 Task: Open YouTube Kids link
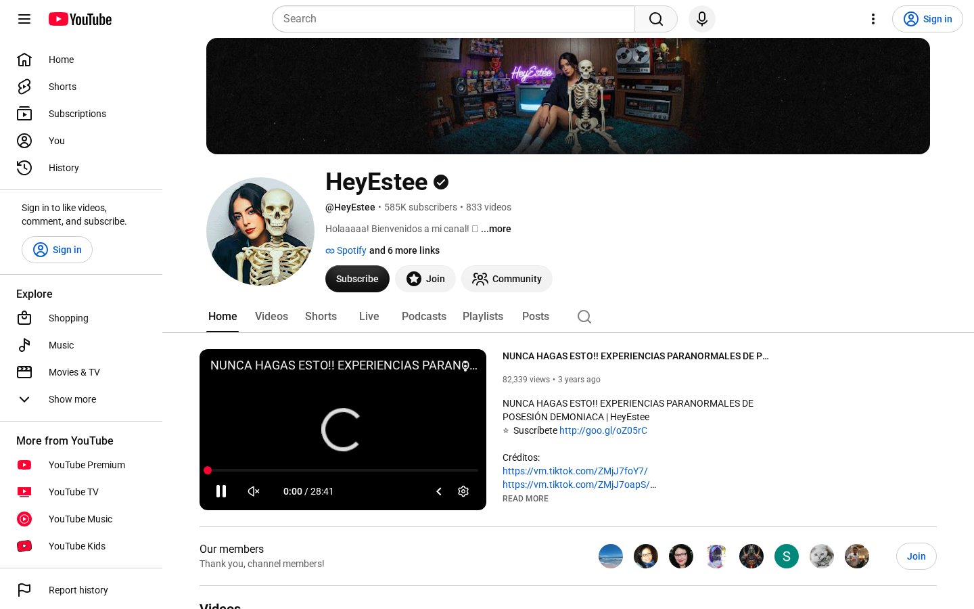pos(81,546)
